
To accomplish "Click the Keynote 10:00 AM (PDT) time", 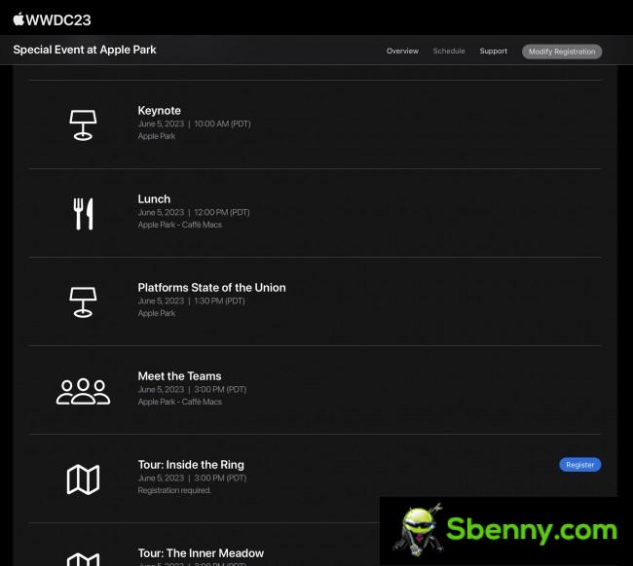I will point(222,124).
